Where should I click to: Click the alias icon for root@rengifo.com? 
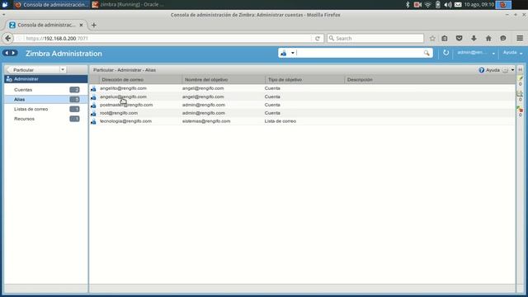93,114
